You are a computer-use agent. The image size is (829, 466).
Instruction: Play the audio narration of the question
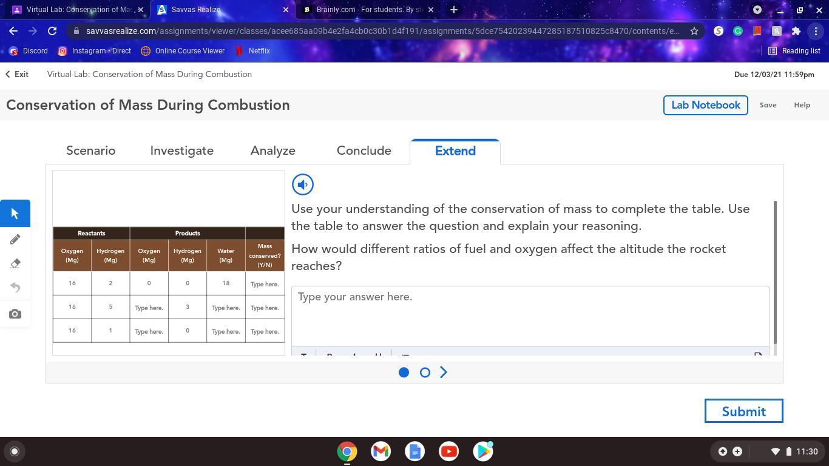(x=303, y=184)
